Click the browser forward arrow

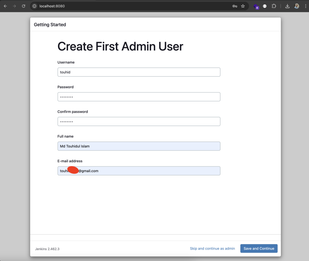coord(14,6)
